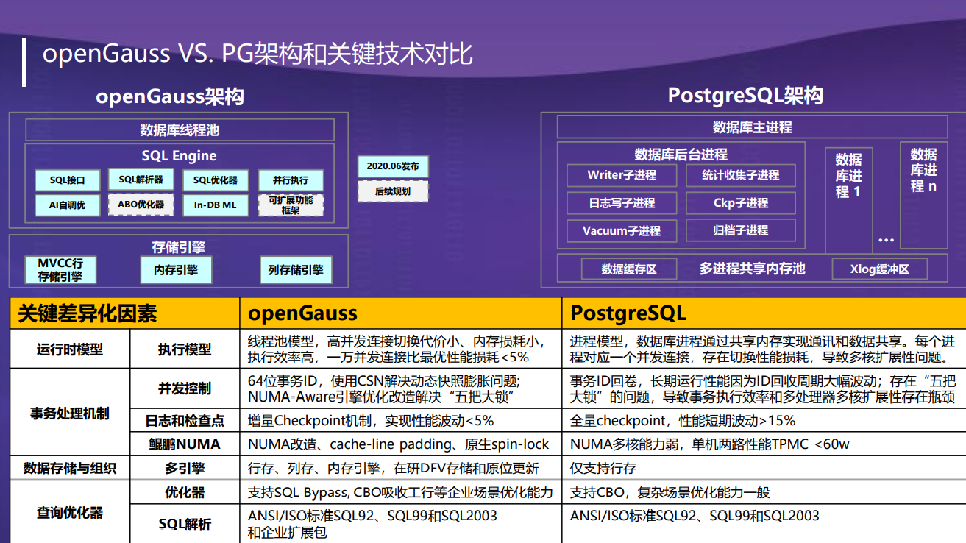This screenshot has height=543, width=966.
Task: Click the "运行时模型" row category cell
Action: pos(70,349)
